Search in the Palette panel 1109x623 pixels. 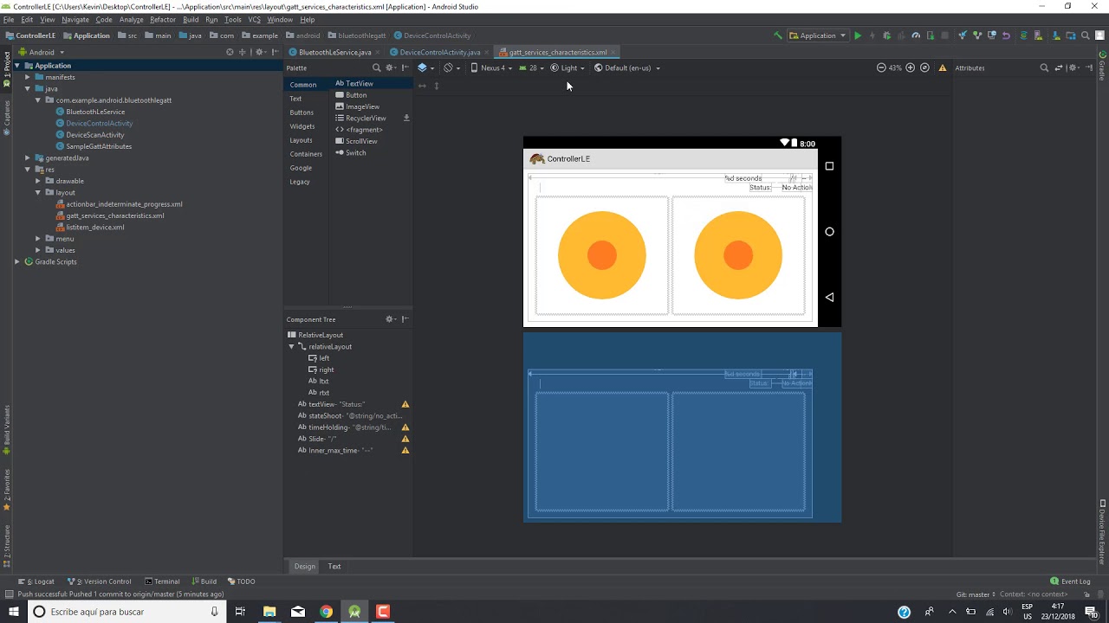[376, 67]
